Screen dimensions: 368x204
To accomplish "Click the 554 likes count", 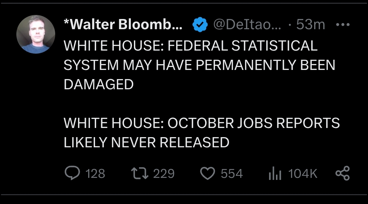I will [232, 174].
